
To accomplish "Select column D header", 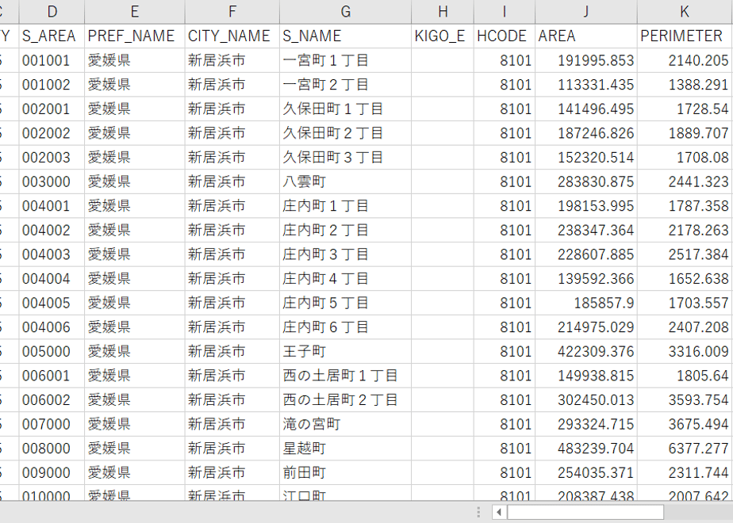I will [x=52, y=12].
